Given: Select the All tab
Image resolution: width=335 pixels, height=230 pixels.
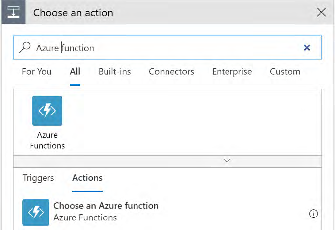Looking at the screenshot, I should [75, 72].
